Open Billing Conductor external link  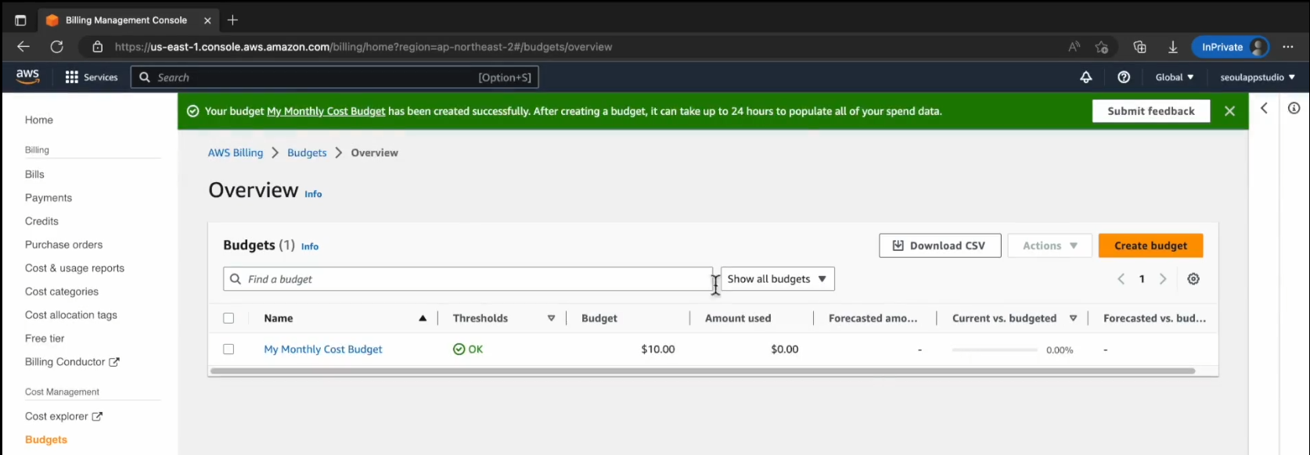(72, 362)
